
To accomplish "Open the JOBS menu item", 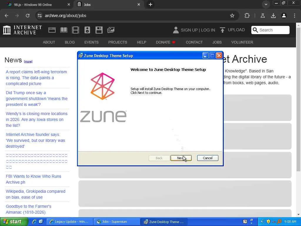I will pos(217,42).
